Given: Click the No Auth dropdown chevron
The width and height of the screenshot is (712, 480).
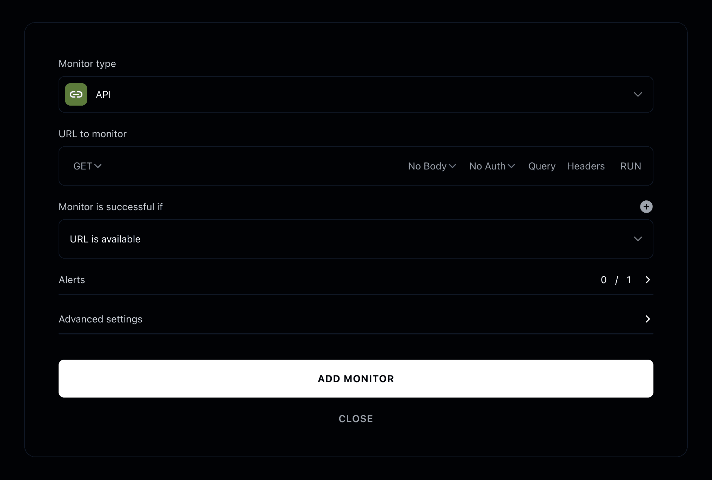Looking at the screenshot, I should pyautogui.click(x=512, y=166).
